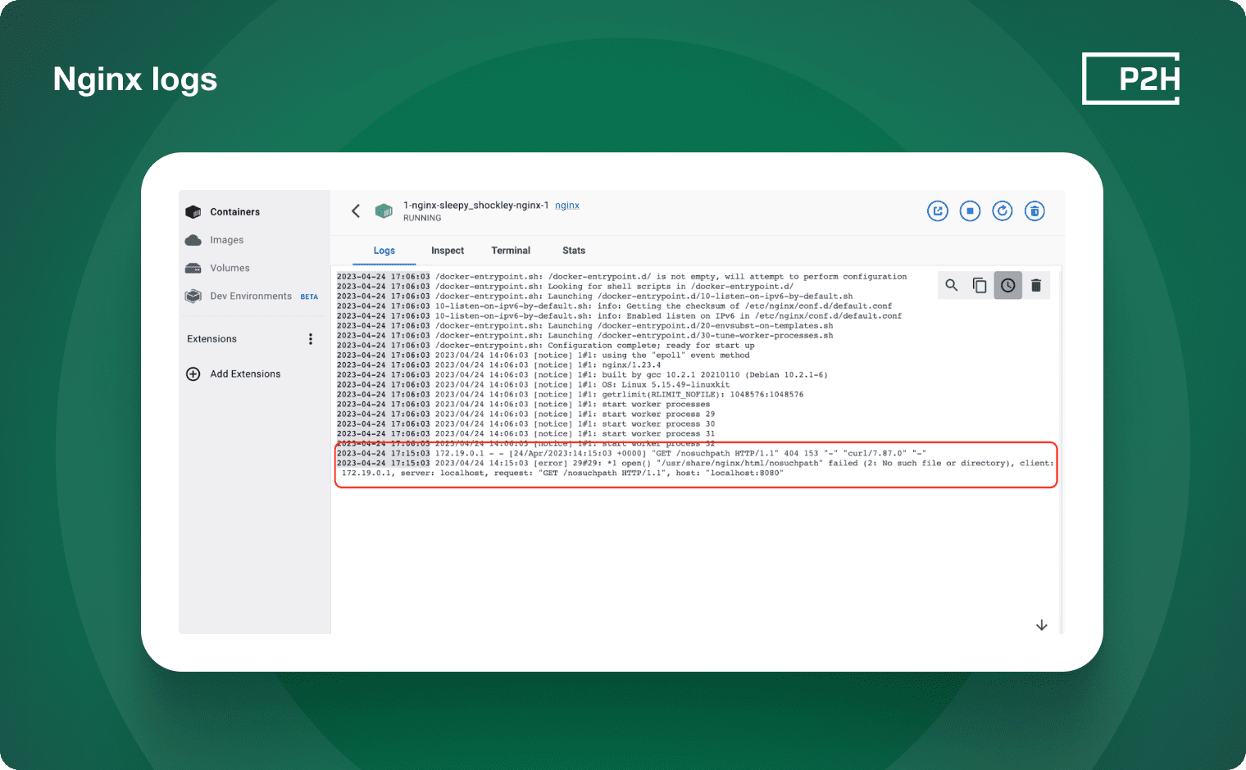This screenshot has width=1246, height=770.
Task: Toggle log timestamps display
Action: coord(1007,285)
